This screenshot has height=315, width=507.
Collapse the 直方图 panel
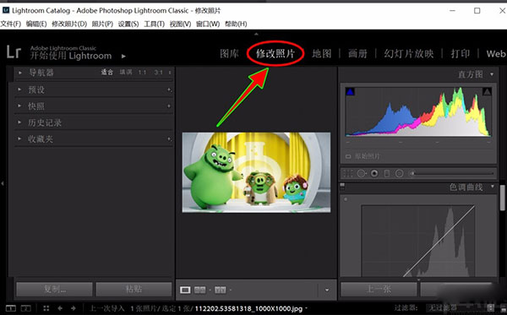pyautogui.click(x=492, y=74)
